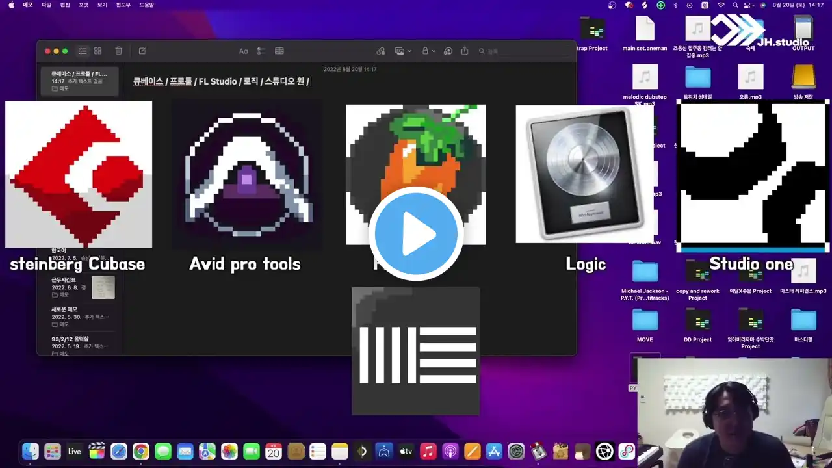This screenshot has width=832, height=468.
Task: Open Bluetooth menu bar icon
Action: (x=675, y=5)
